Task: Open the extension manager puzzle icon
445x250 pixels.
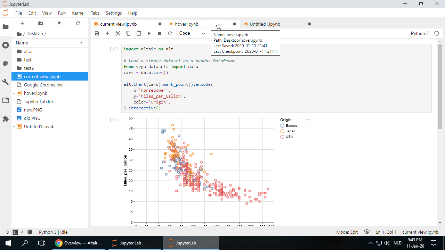Action: 6,119
